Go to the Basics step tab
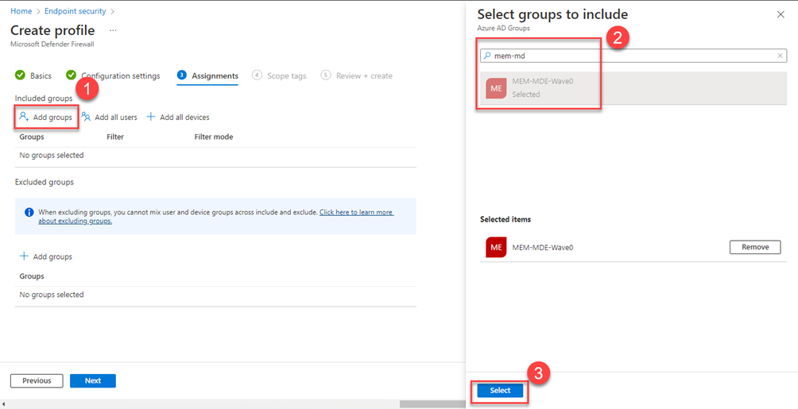798x409 pixels. point(33,75)
